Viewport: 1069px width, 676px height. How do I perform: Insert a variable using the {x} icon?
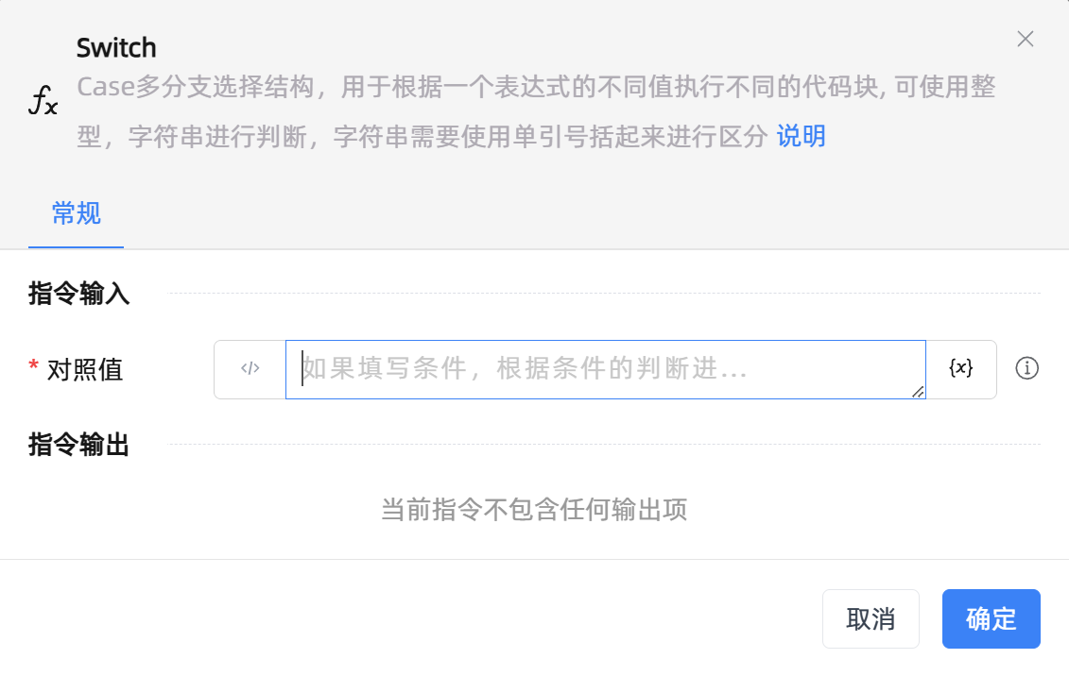[x=960, y=369]
